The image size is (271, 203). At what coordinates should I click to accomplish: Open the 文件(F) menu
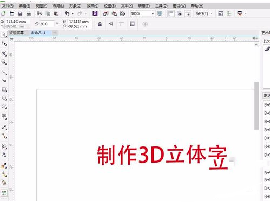click(8, 6)
